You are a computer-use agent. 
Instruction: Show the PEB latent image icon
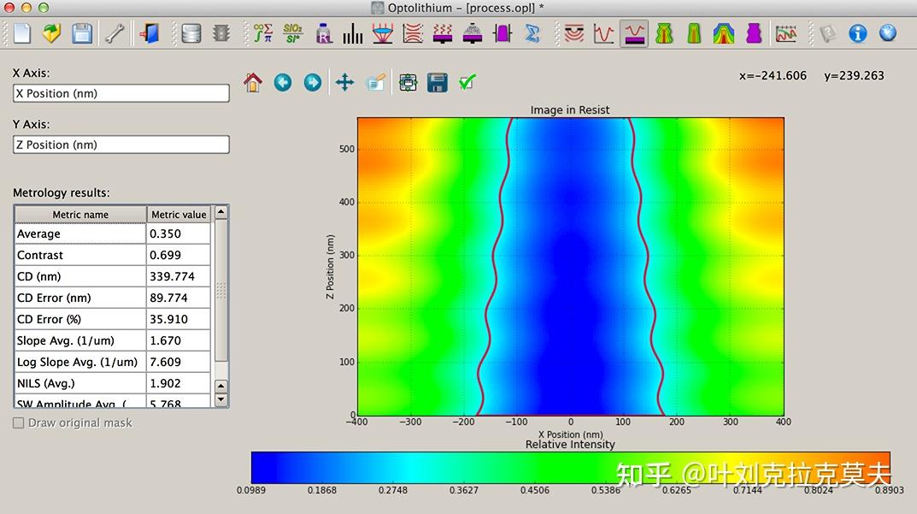coord(694,33)
